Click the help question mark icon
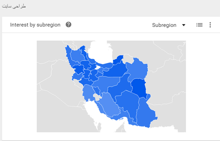The image size is (220, 141). click(68, 25)
